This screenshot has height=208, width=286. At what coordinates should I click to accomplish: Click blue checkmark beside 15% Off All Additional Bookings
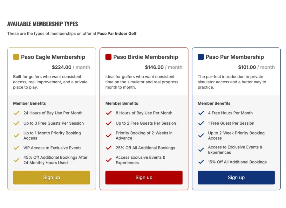click(201, 162)
